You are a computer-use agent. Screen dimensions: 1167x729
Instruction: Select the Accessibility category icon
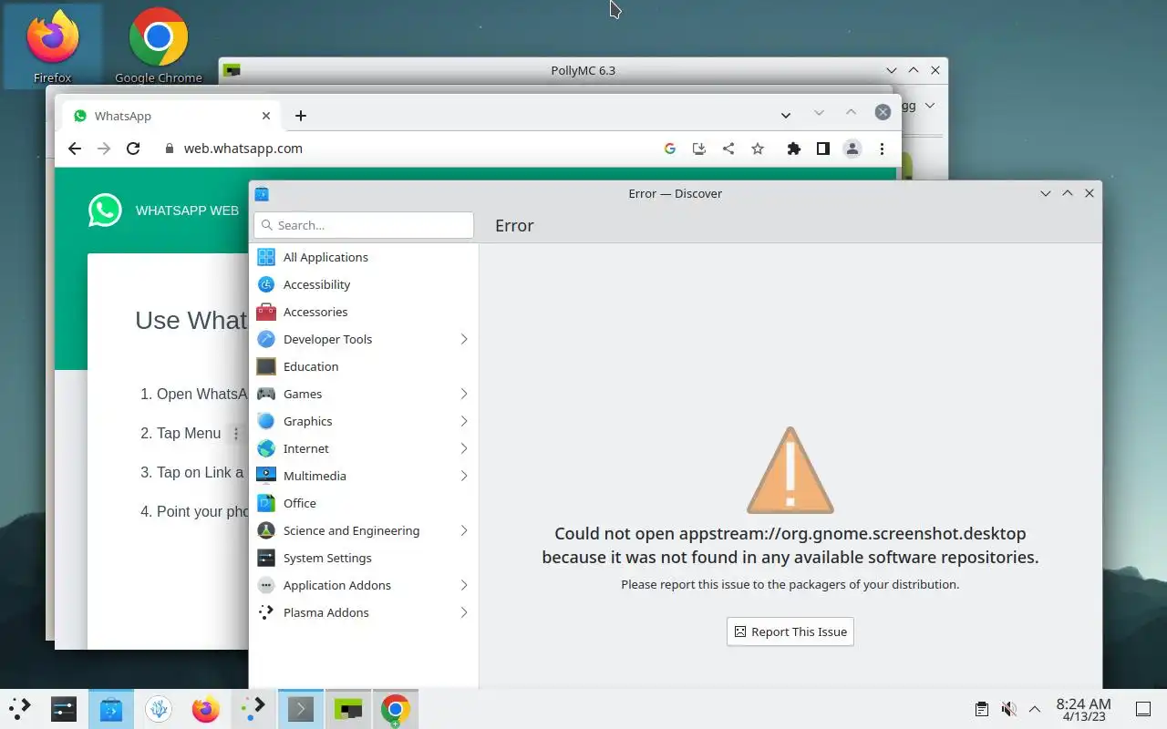[266, 284]
